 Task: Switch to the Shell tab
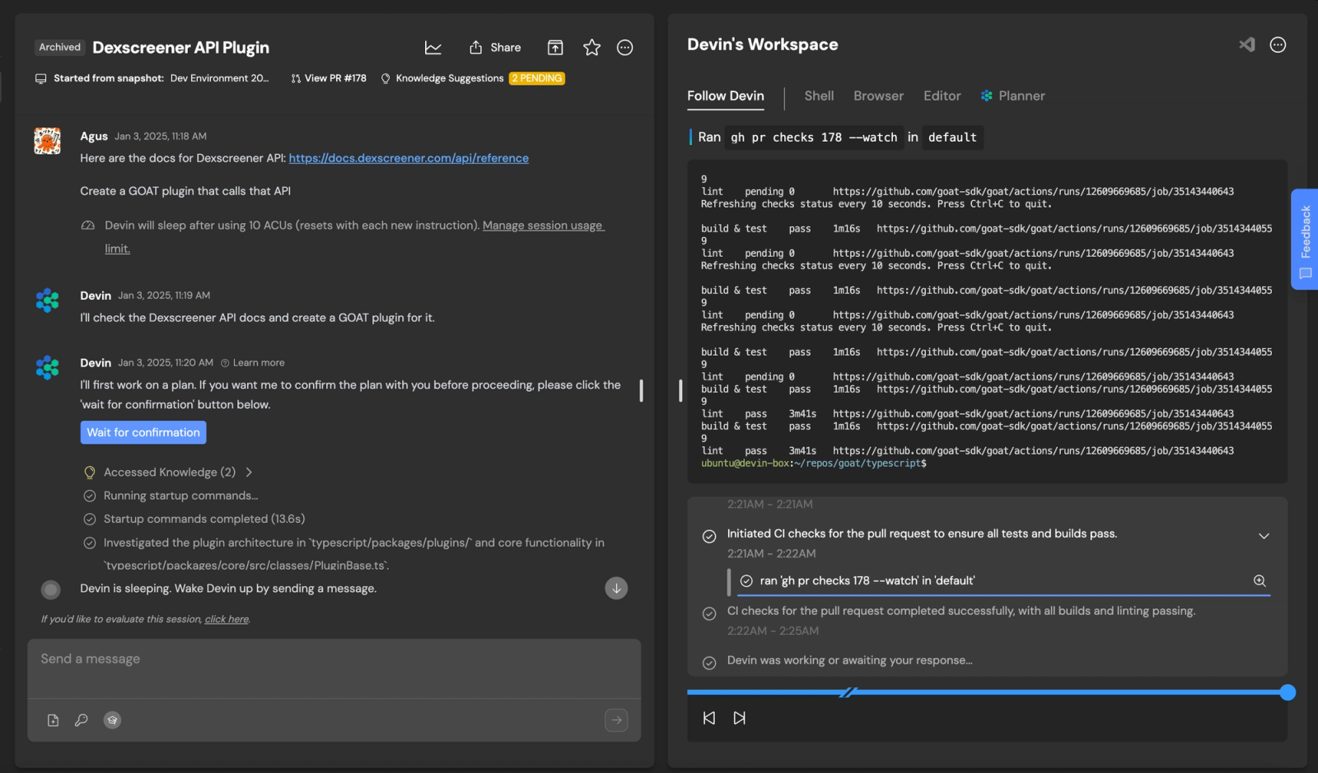[819, 96]
